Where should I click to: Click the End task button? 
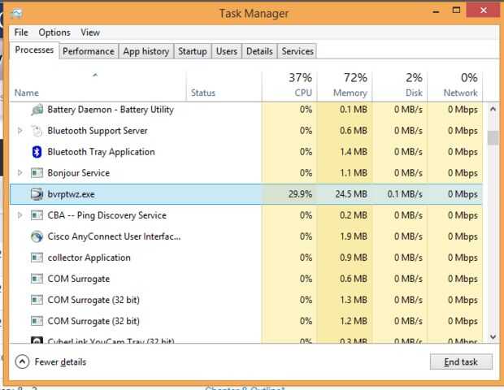click(x=461, y=362)
